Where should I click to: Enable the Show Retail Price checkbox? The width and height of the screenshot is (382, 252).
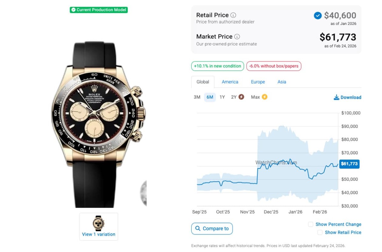coord(320,233)
